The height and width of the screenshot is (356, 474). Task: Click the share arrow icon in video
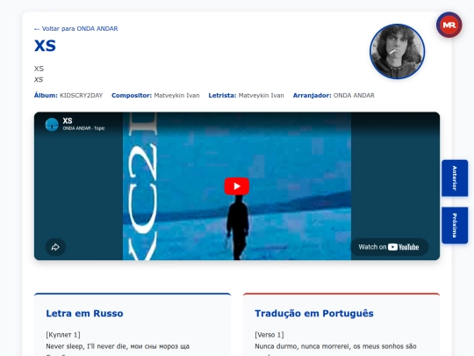[x=55, y=247]
